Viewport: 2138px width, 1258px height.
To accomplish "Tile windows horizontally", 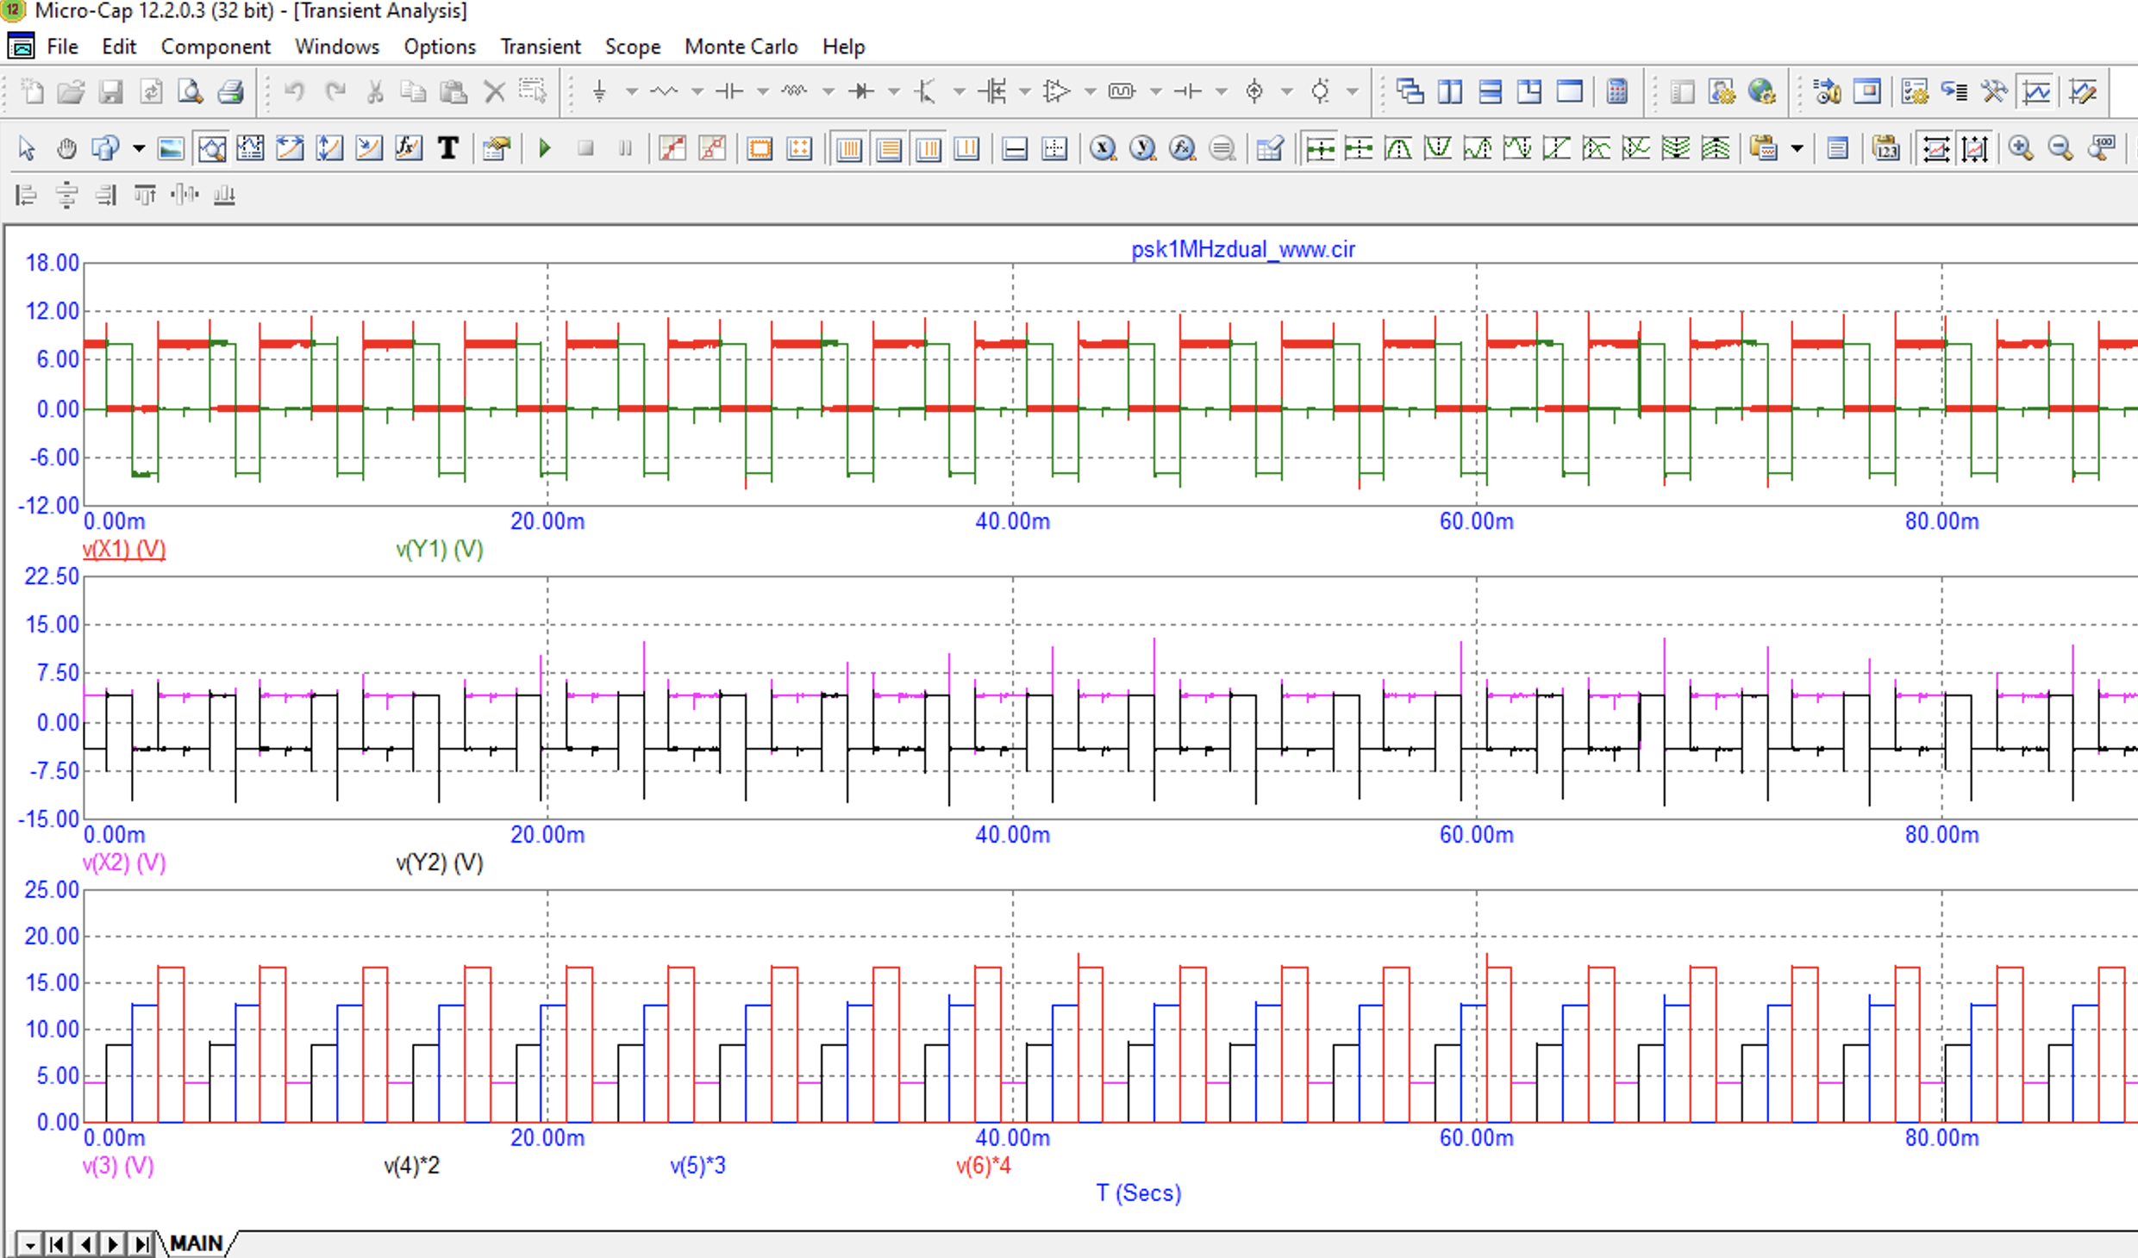I will click(1490, 91).
